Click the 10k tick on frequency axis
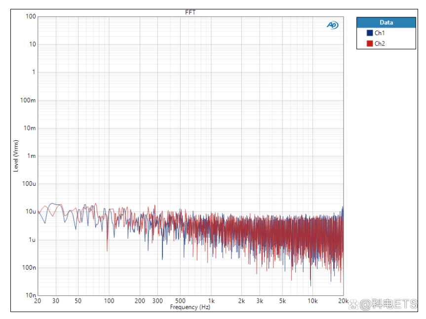This screenshot has height=319, width=426. coord(312,301)
